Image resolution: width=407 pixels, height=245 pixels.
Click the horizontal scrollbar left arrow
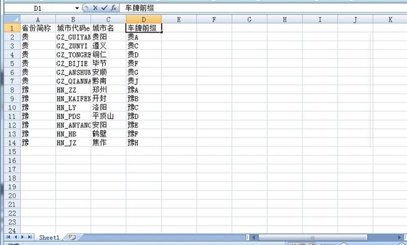(x=254, y=237)
